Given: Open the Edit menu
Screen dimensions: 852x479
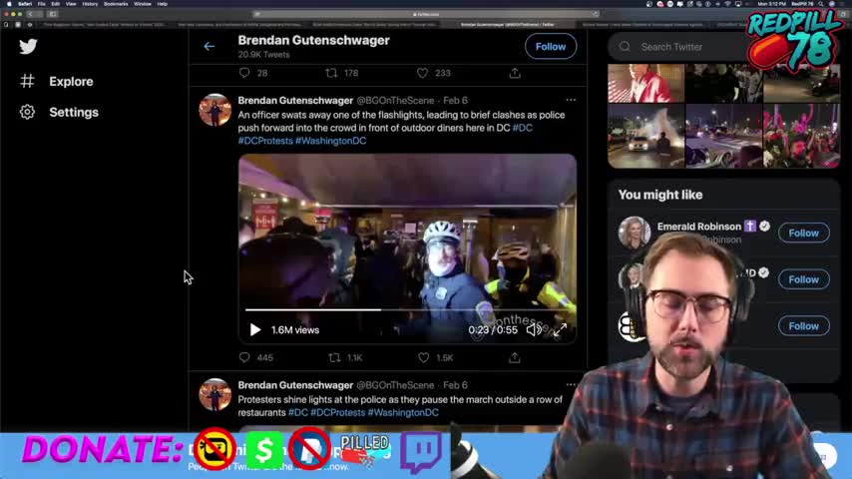Looking at the screenshot, I should click(x=56, y=4).
